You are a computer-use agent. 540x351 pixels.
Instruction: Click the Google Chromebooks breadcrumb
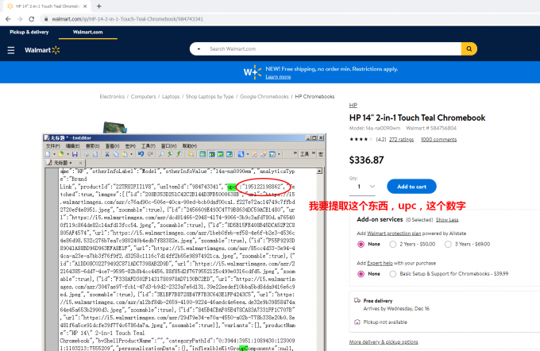(264, 96)
